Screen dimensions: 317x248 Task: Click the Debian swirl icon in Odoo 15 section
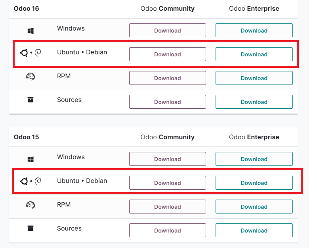coord(38,181)
